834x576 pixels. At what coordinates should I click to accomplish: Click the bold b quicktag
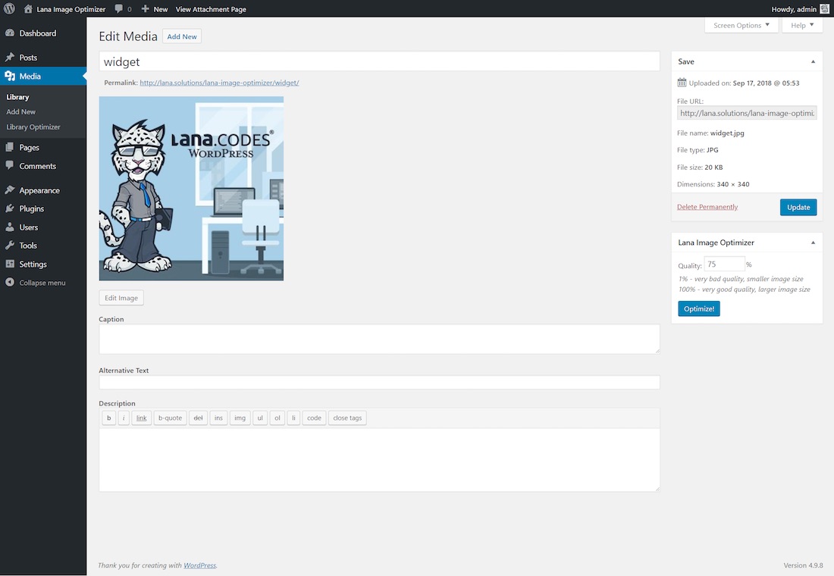click(108, 418)
